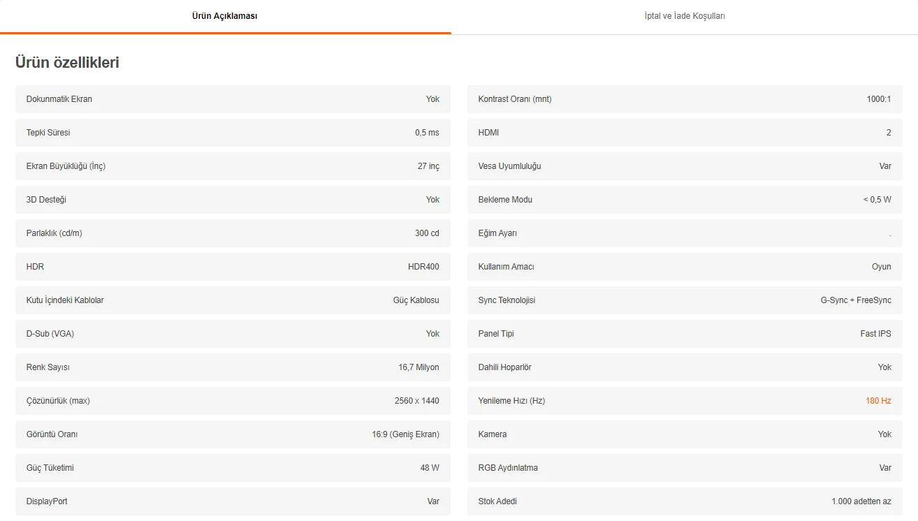Switch to the Ürün Açıklaması tab
918x521 pixels.
tap(224, 16)
